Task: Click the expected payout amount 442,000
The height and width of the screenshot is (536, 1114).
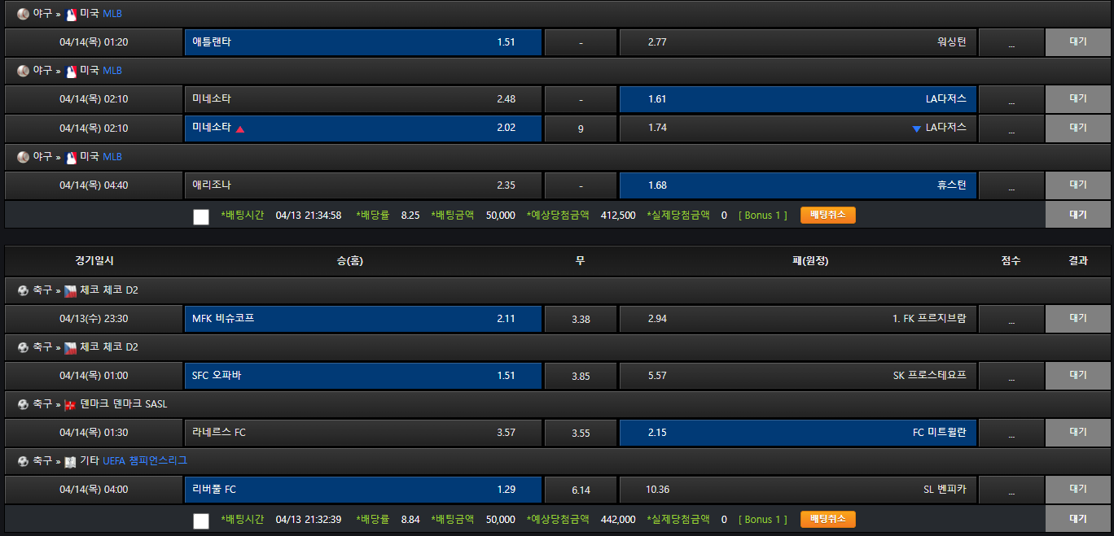Action: 618,520
